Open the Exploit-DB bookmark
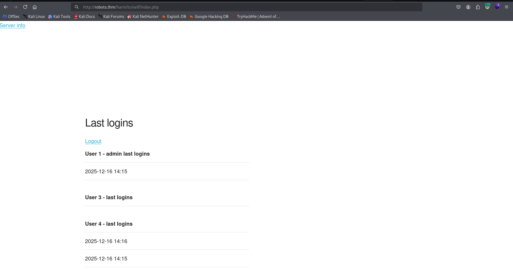 [174, 17]
